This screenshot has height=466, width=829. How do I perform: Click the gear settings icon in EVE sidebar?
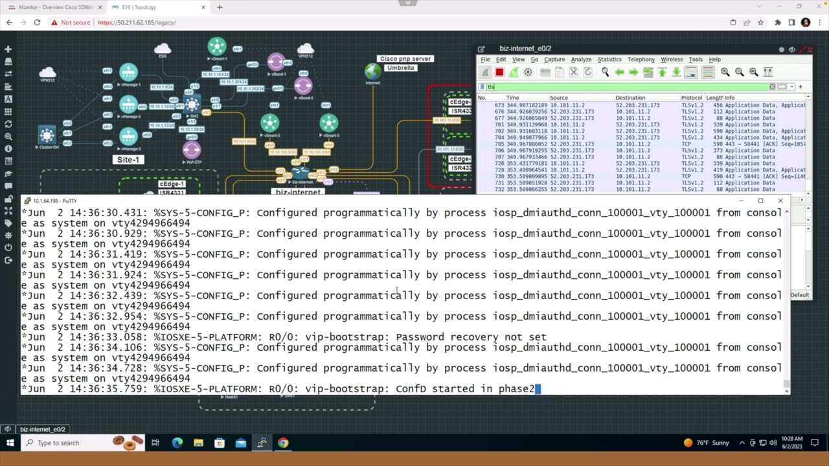8,235
